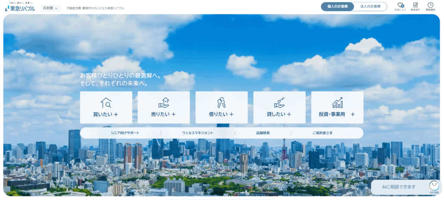This screenshot has height=200, width=444.
Task: Click the hand with key icon
Action: [x=279, y=103]
